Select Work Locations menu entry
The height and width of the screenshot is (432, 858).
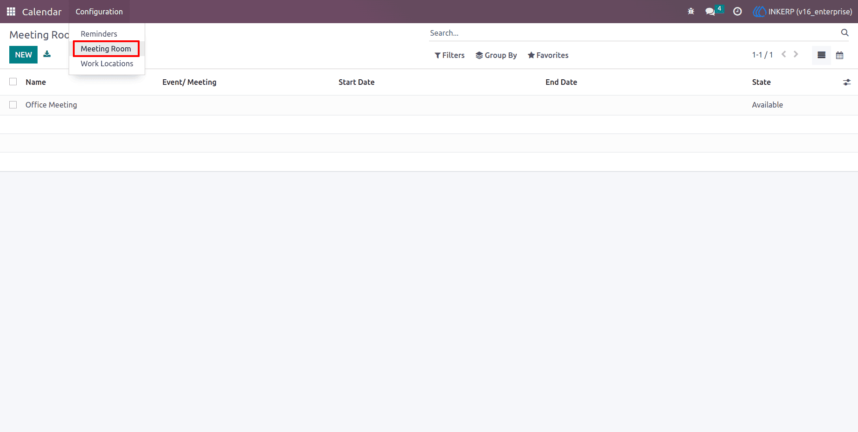[x=107, y=64]
